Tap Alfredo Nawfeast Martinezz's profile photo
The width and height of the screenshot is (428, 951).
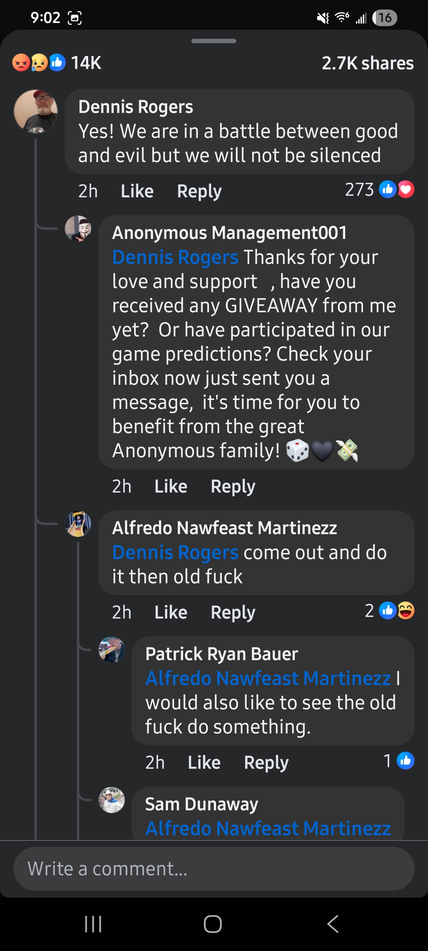78,524
